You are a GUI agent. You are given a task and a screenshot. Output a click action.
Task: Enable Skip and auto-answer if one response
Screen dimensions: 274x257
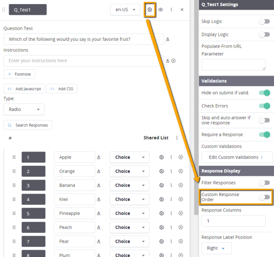tap(264, 120)
